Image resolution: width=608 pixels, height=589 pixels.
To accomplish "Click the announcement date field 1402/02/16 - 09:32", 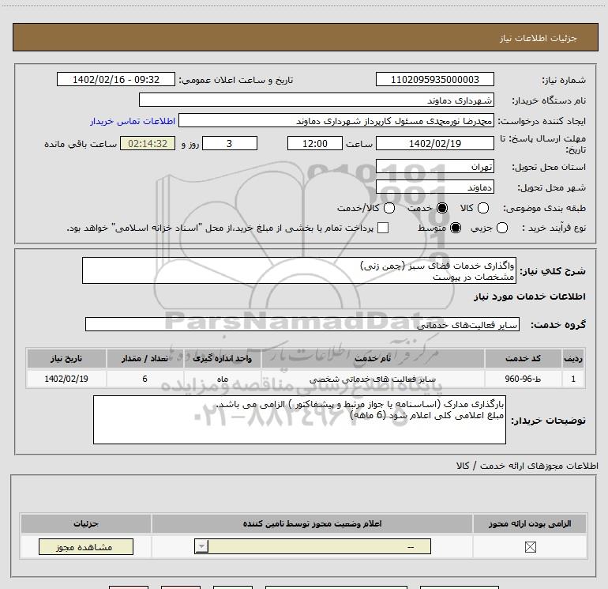I will (x=116, y=79).
